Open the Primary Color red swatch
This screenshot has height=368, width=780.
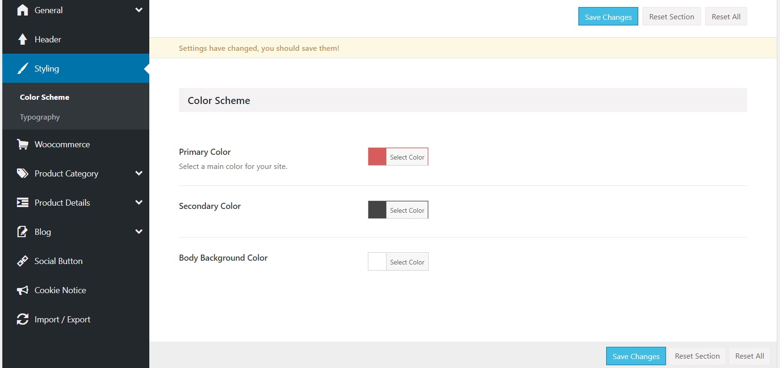pos(377,157)
